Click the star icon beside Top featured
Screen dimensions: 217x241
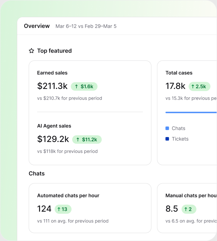click(32, 51)
